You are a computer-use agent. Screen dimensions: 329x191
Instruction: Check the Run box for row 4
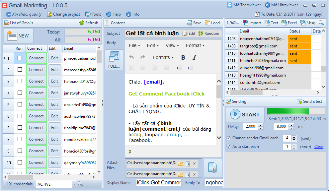[x=20, y=93]
